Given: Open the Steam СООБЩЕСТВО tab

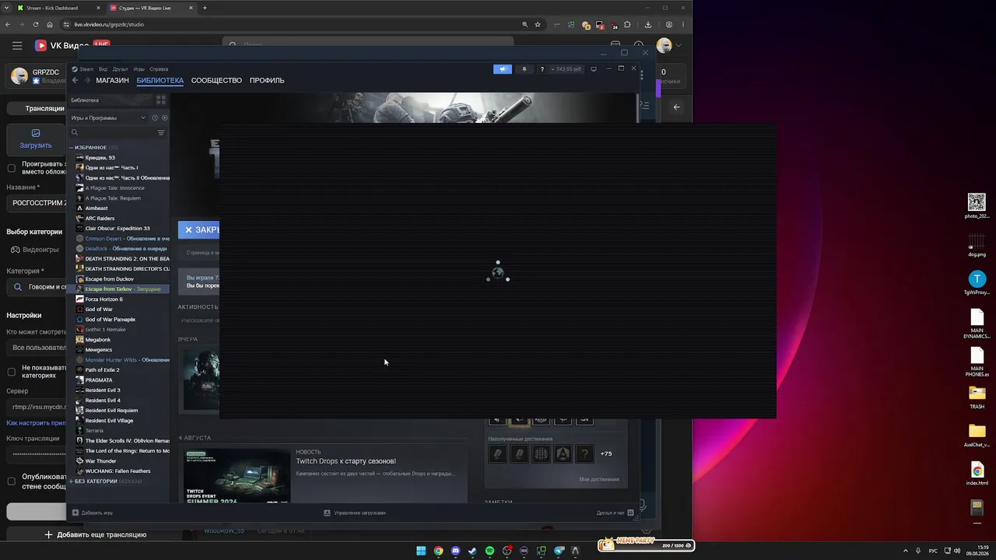Looking at the screenshot, I should (x=216, y=80).
